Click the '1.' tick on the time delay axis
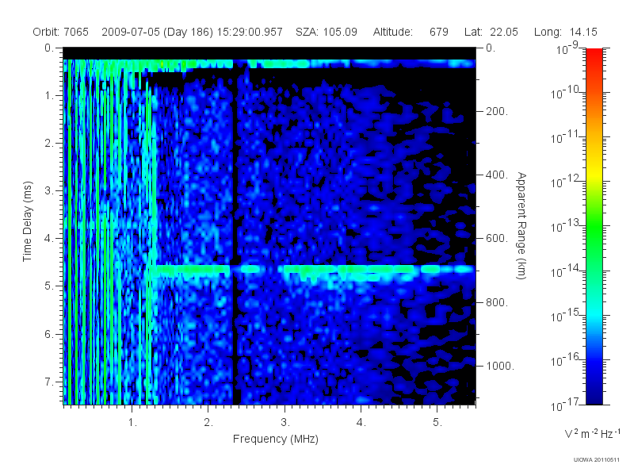Screen dimensions: 634x476 (49, 96)
